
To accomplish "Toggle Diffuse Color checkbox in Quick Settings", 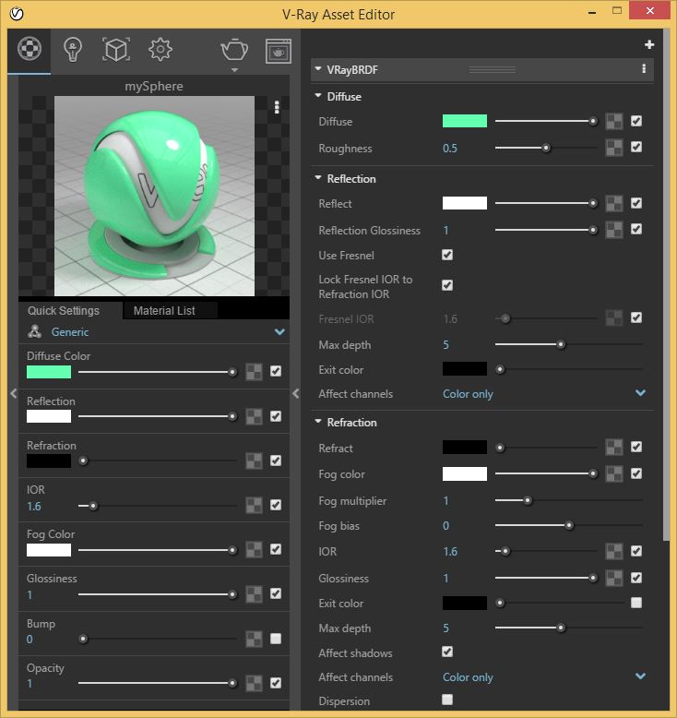I will (x=276, y=371).
